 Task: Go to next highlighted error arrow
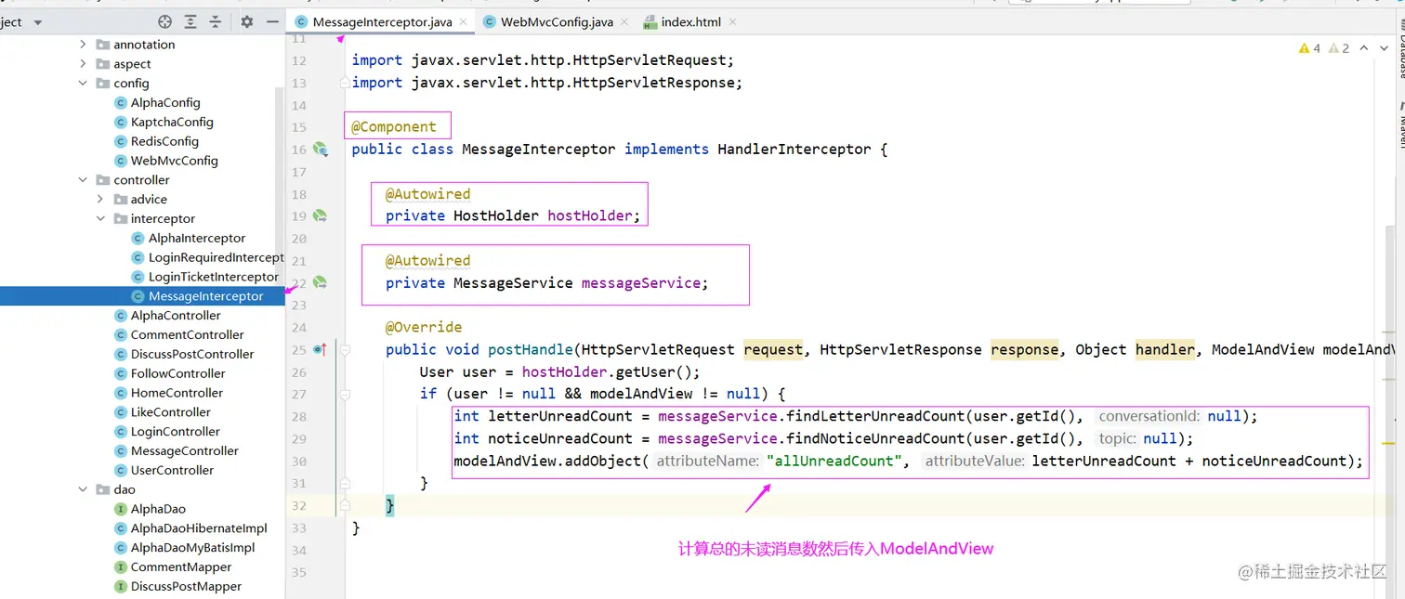[1384, 48]
